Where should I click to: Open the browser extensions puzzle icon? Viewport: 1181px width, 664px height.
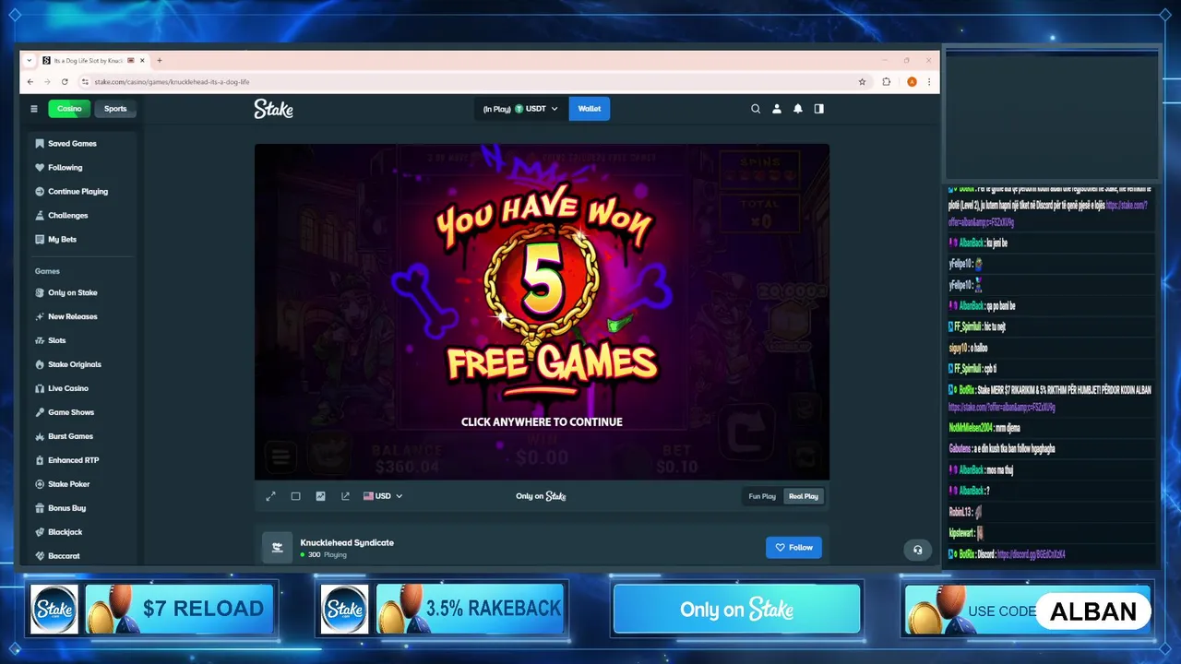[x=887, y=81]
